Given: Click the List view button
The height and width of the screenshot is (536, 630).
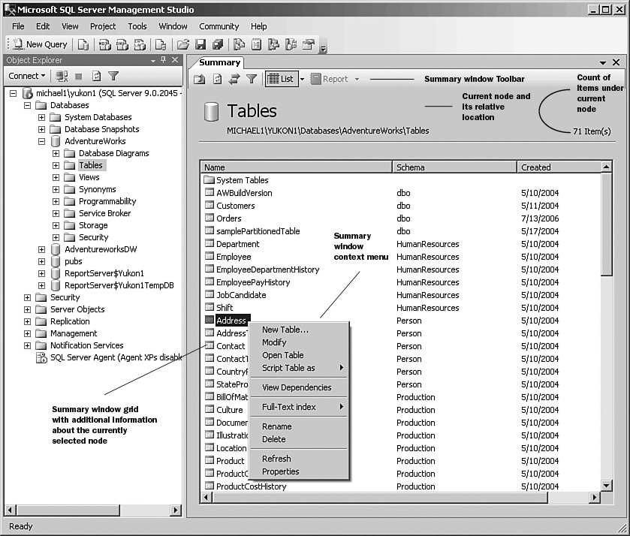Looking at the screenshot, I should click(x=282, y=79).
